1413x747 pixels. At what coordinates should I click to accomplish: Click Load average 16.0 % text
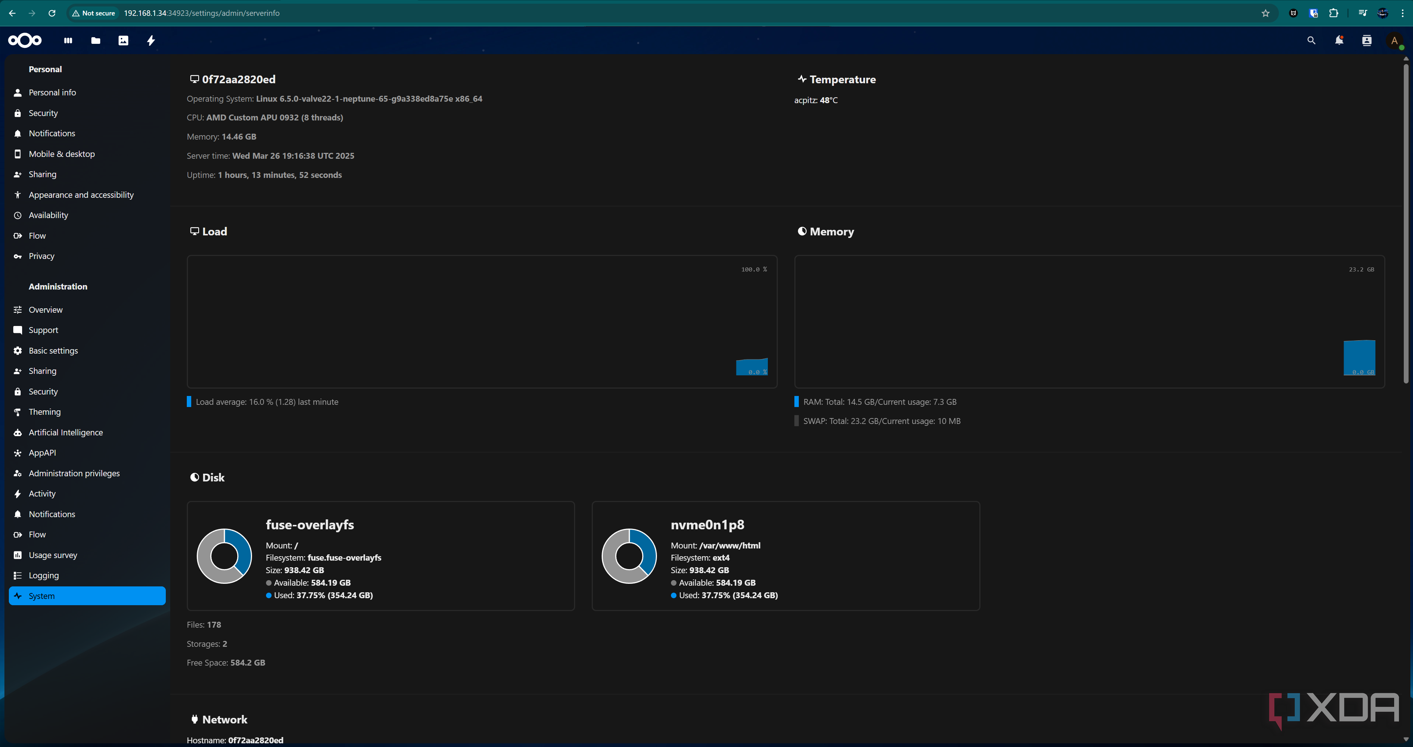point(267,402)
